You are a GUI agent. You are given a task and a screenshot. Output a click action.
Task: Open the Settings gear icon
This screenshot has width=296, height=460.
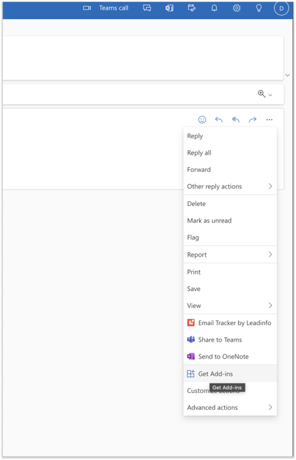point(237,8)
